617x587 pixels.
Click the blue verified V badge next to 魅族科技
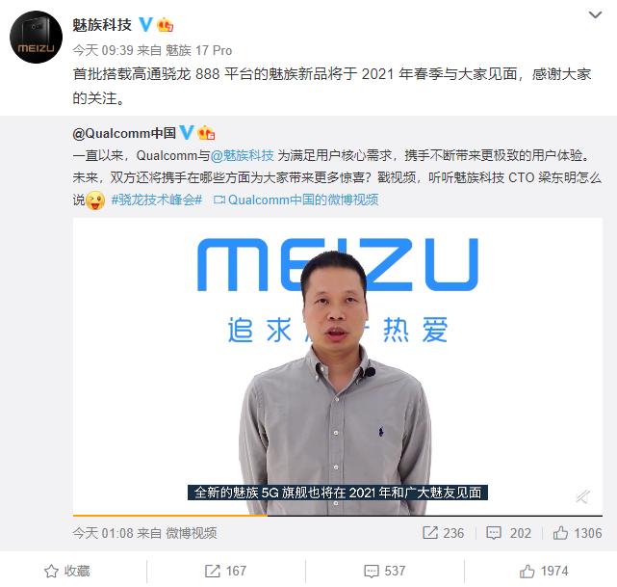tap(145, 25)
